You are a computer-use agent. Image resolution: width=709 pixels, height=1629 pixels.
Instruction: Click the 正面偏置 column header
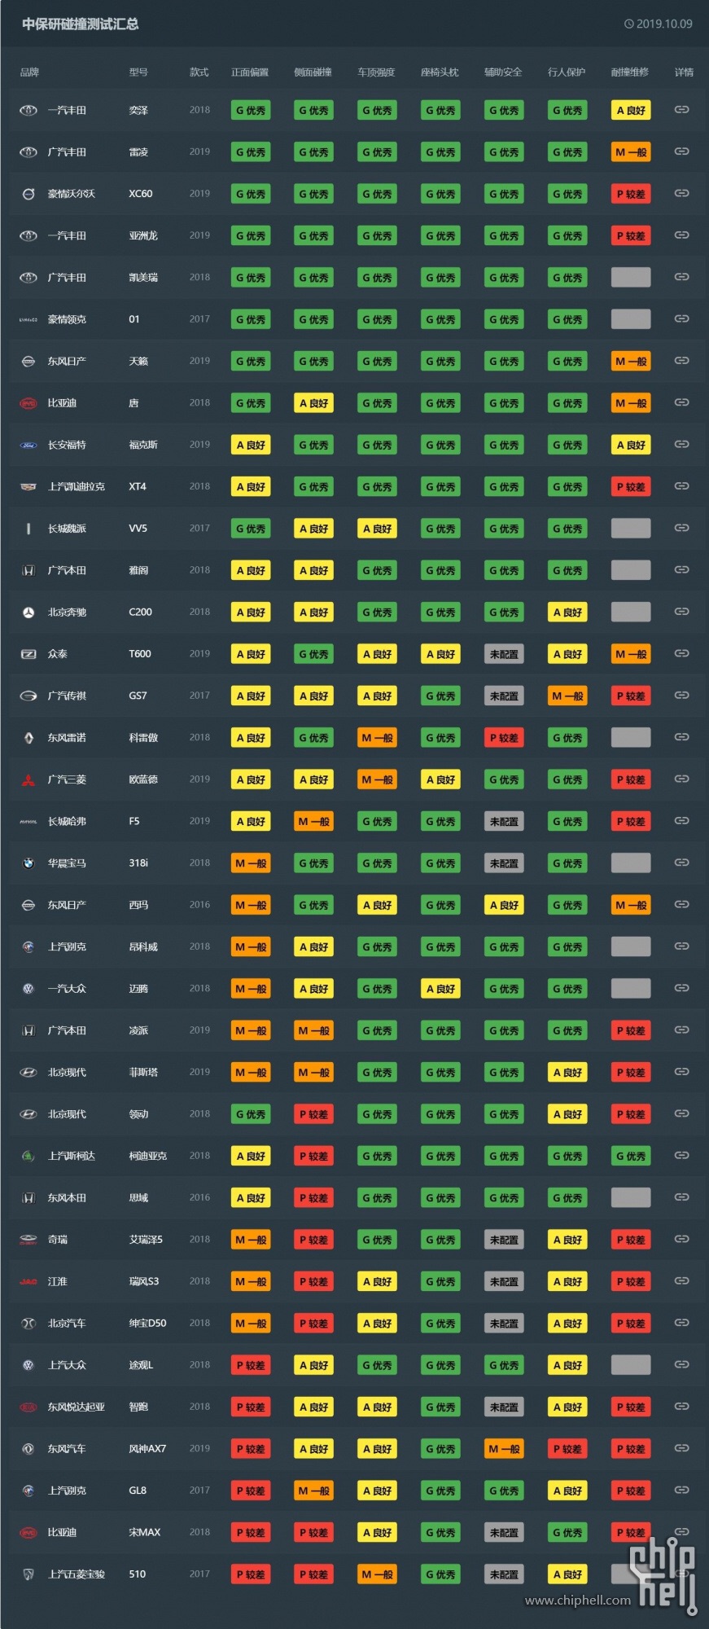250,72
